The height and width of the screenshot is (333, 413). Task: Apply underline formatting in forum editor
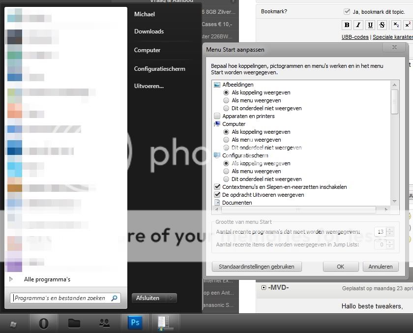point(370,25)
